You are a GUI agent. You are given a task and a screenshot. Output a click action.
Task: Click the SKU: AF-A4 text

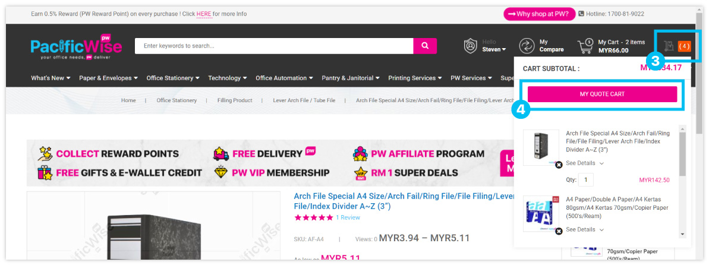point(308,239)
